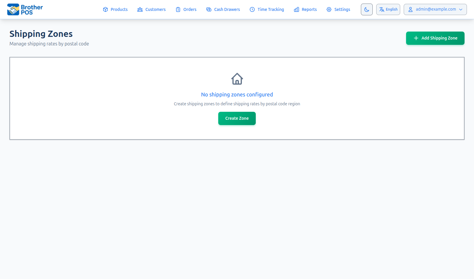Click the chevron beside the admin email
The height and width of the screenshot is (279, 474).
[461, 9]
